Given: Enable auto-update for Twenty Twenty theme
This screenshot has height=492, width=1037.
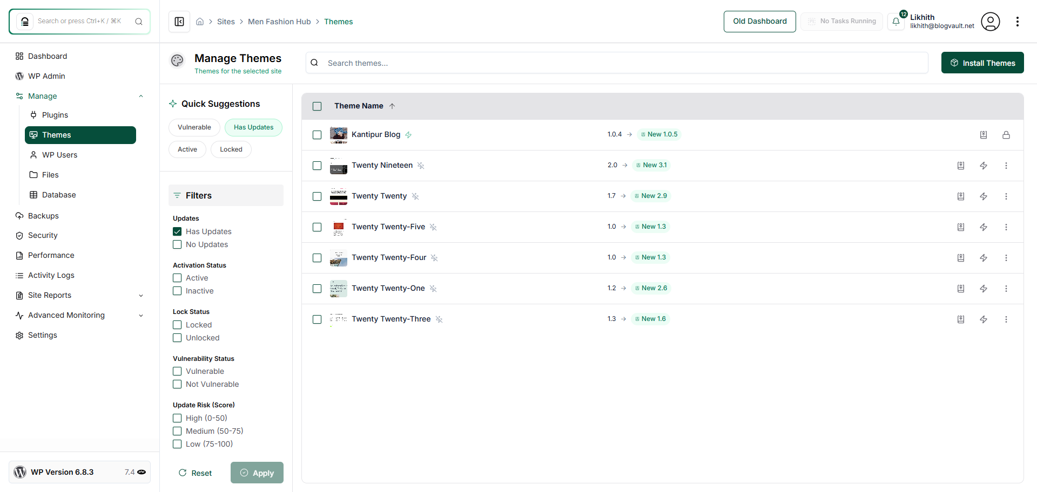Looking at the screenshot, I should point(984,196).
